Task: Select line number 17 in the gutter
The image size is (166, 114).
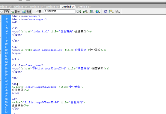Action: [x=6, y=65]
